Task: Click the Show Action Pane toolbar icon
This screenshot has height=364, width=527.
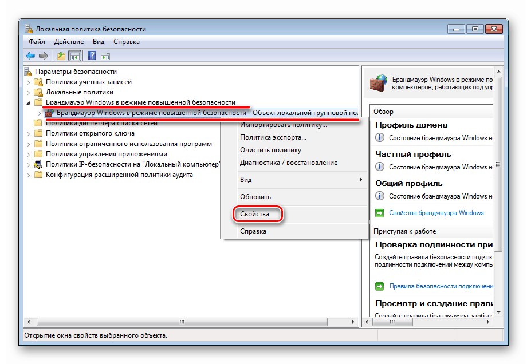Action: [105, 56]
